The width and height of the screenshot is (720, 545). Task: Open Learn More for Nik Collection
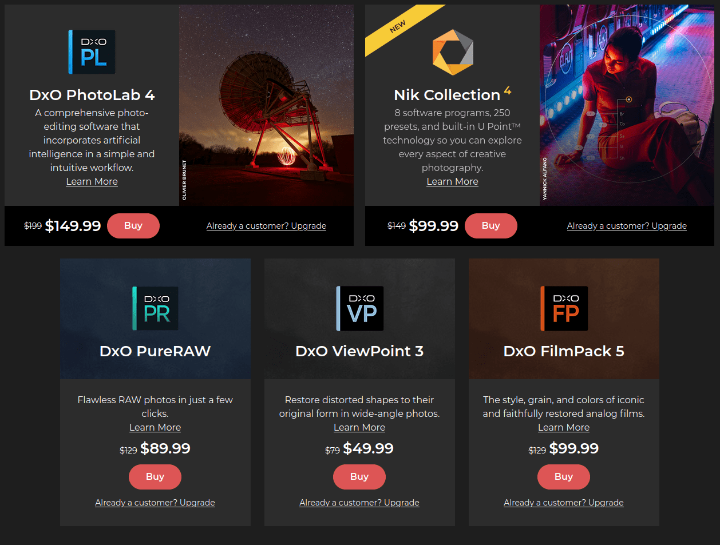coord(452,181)
